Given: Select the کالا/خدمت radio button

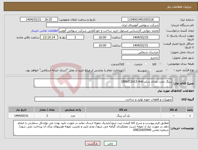Looking at the screenshot, I should (128, 64).
